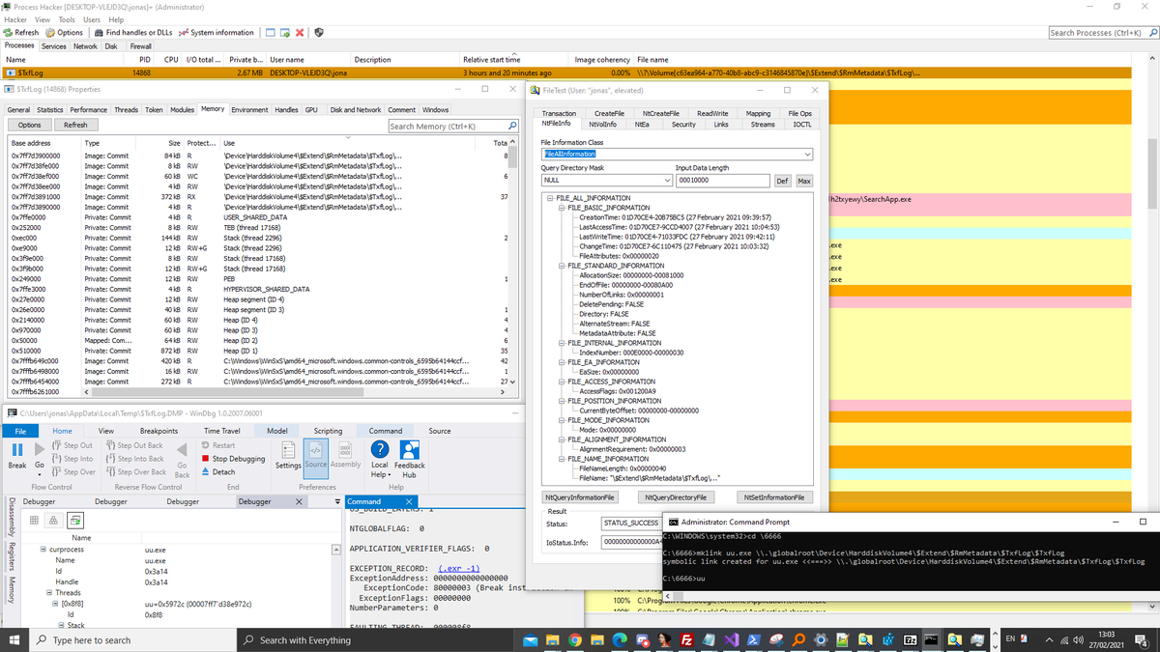Click the .exr -1 link in Command window

pyautogui.click(x=459, y=567)
